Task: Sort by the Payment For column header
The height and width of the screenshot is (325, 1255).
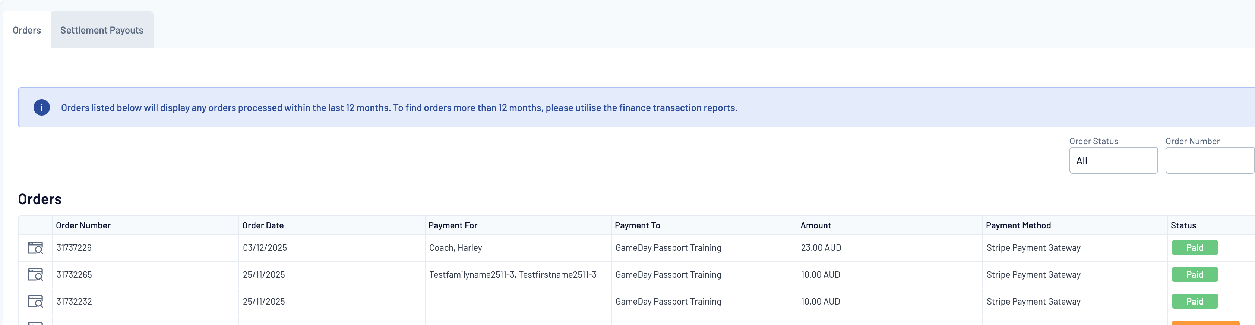Action: (x=453, y=225)
